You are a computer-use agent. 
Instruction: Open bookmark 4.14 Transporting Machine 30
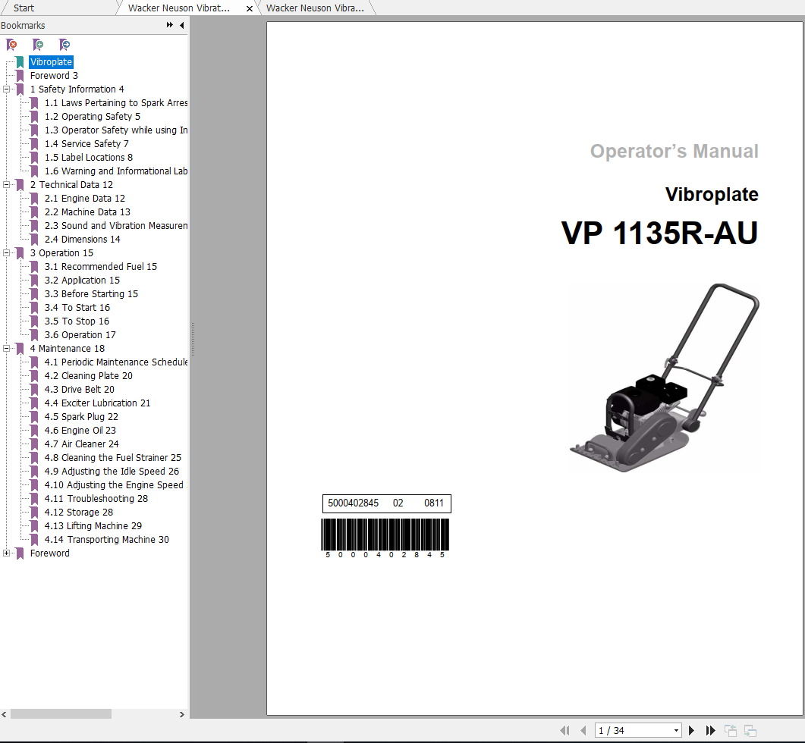tap(107, 539)
